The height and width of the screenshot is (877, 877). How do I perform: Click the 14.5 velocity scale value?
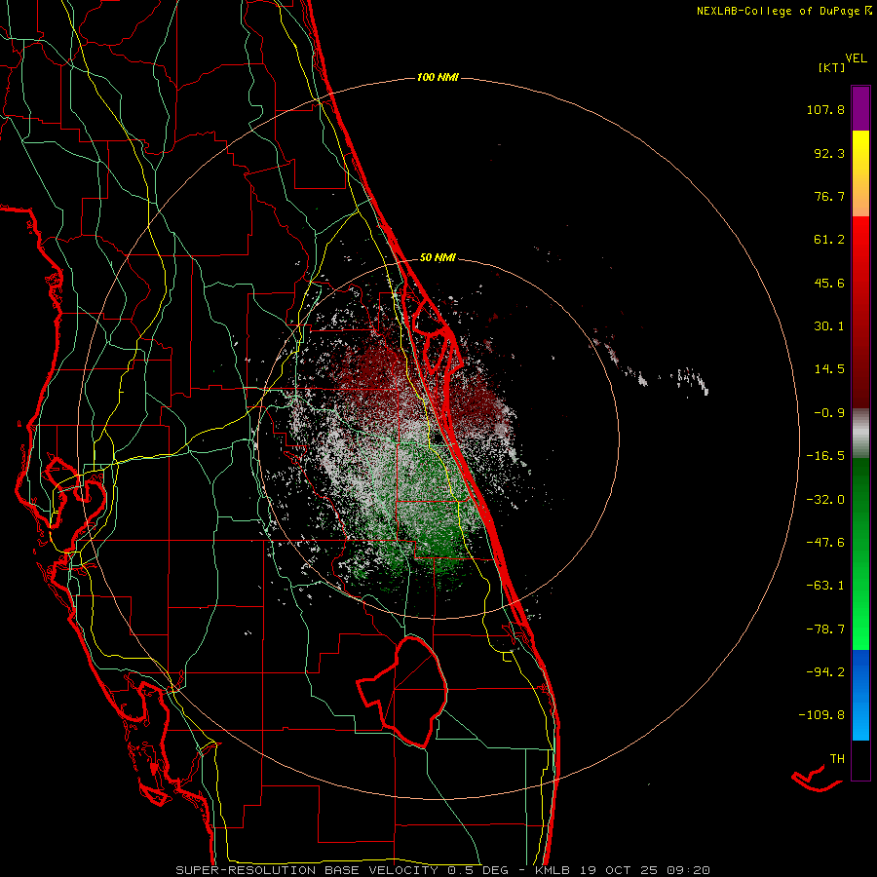(829, 369)
